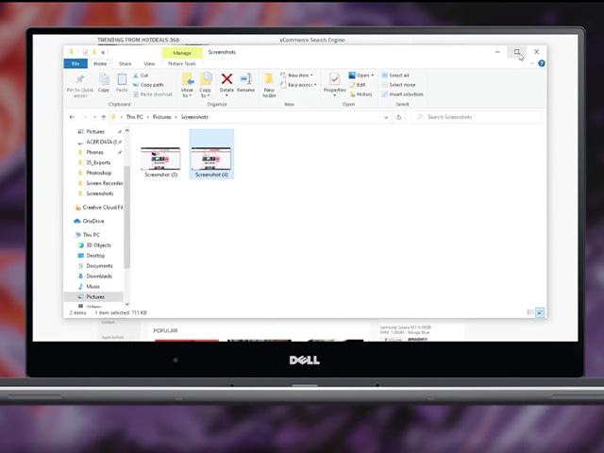
Task: Open the New item dropdown
Action: click(x=296, y=75)
